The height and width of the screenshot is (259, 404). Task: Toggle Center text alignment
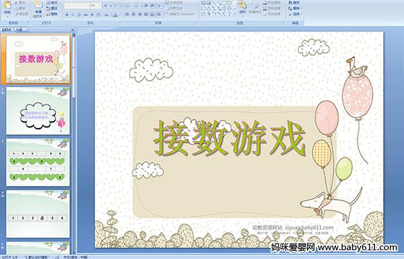point(133,14)
